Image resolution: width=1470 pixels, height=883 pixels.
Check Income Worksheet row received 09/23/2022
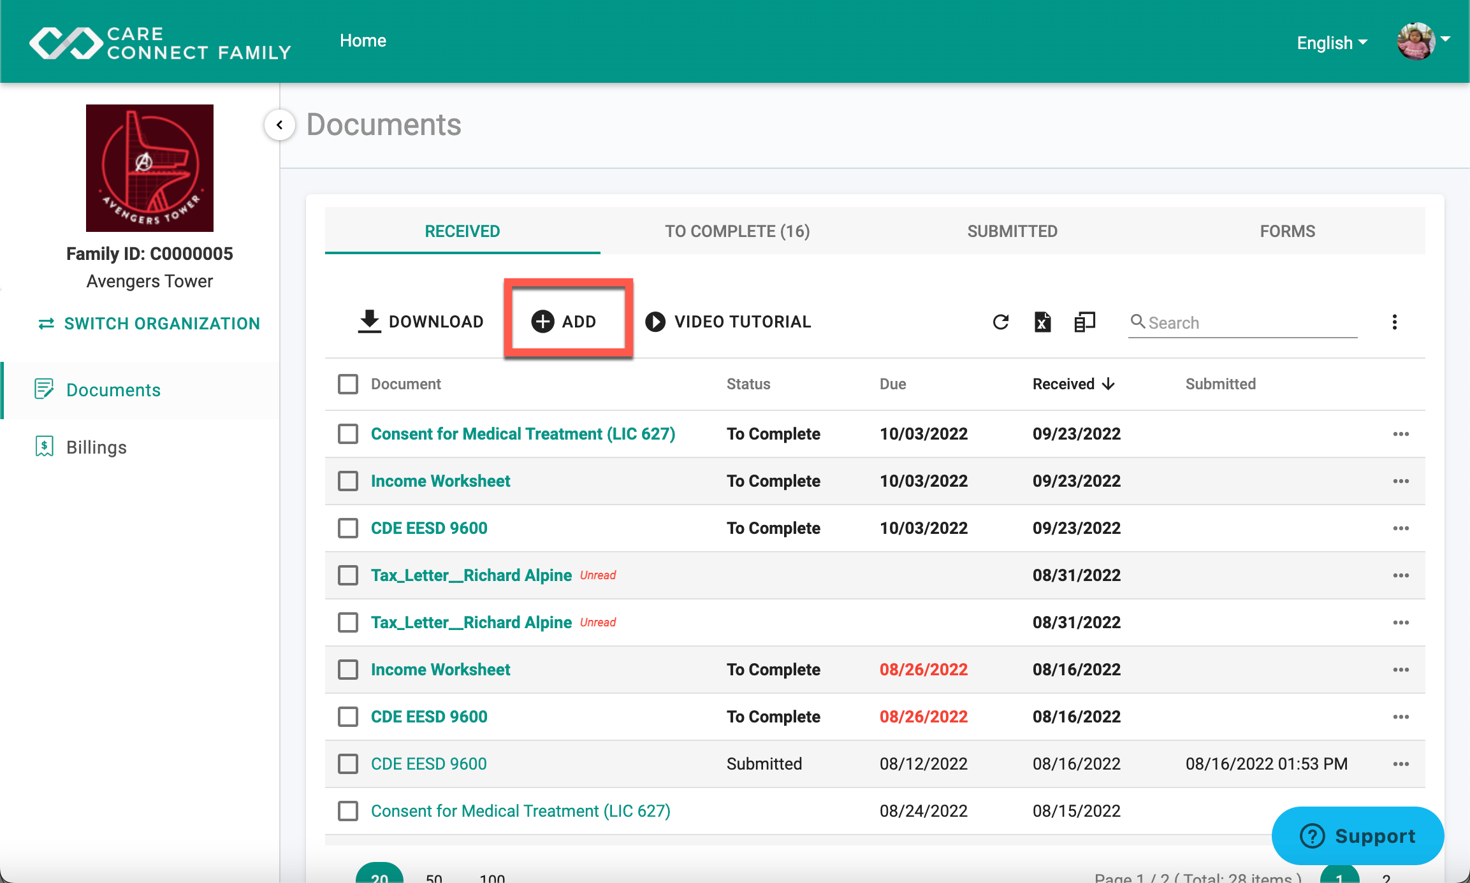tap(348, 481)
